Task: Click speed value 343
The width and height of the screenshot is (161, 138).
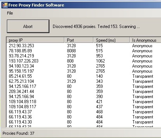Action: [x=99, y=81]
